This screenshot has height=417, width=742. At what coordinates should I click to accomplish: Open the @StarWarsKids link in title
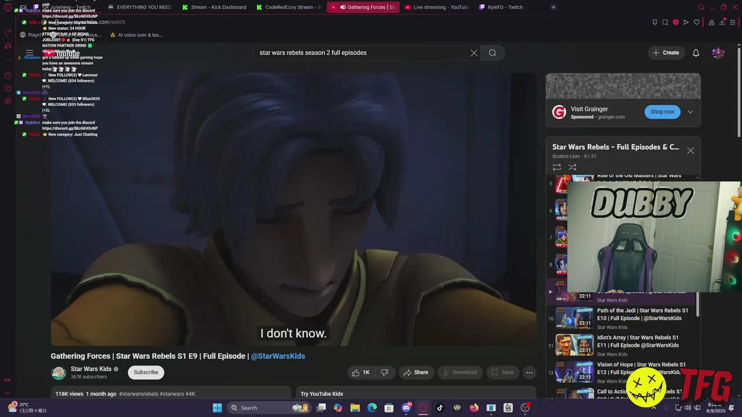[x=278, y=356]
